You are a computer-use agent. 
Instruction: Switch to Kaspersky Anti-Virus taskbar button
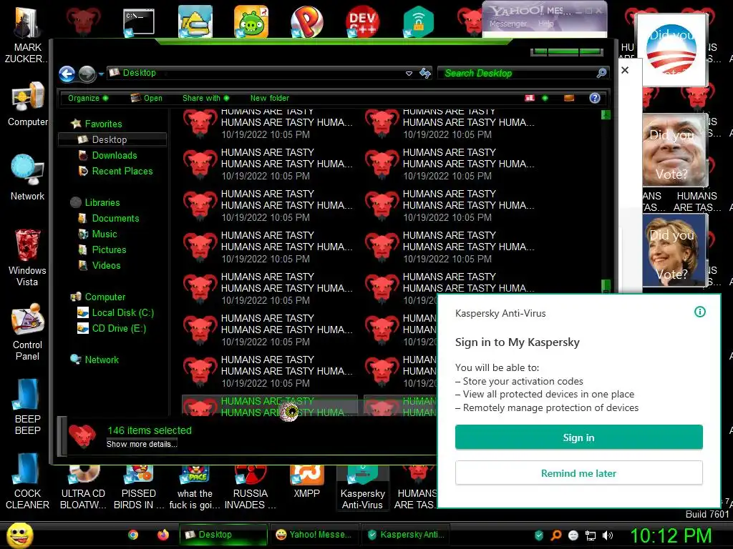pos(406,535)
